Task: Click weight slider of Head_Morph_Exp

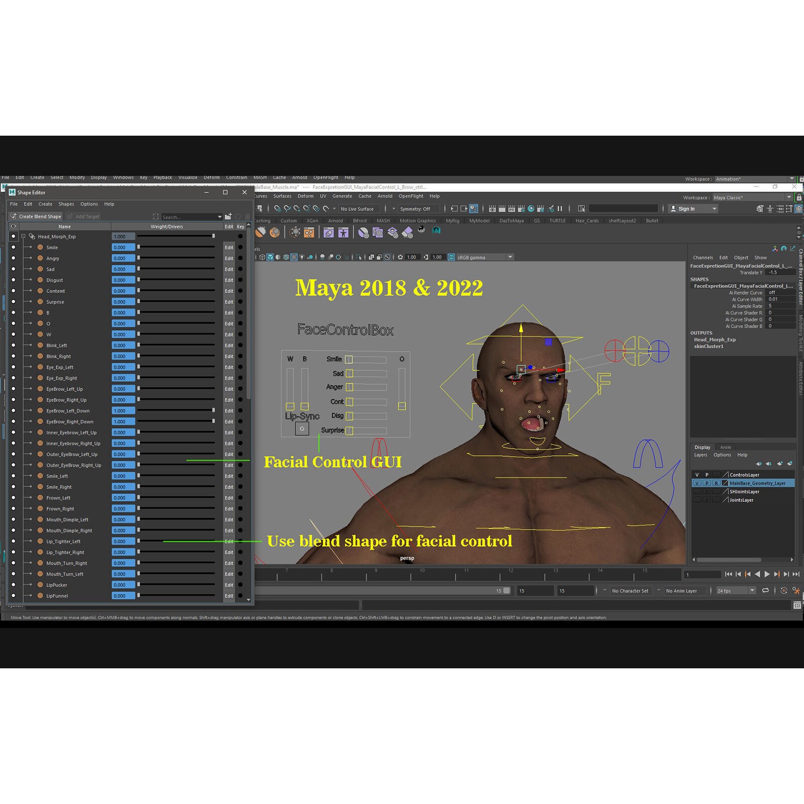Action: coord(176,236)
